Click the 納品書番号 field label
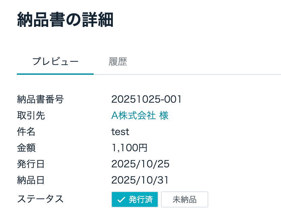Screen dimensions: 281x223 click(x=40, y=99)
